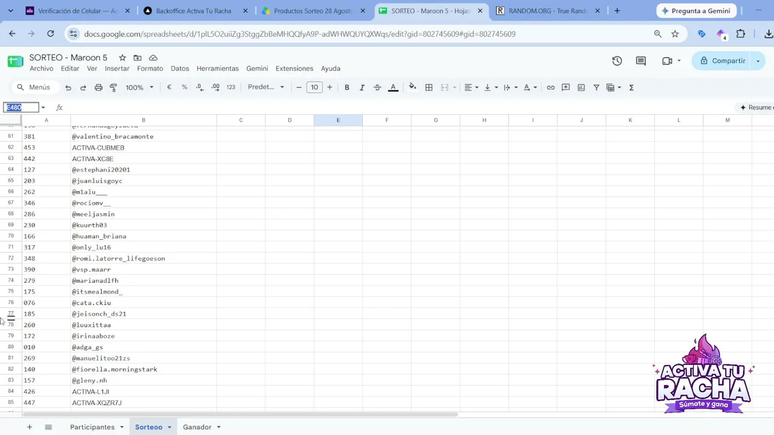This screenshot has width=774, height=435.
Task: Click the Merge cells icon
Action: click(x=444, y=88)
